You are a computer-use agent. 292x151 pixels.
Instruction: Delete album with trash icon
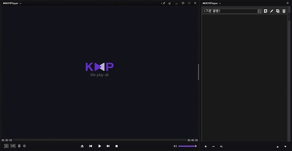click(x=284, y=11)
